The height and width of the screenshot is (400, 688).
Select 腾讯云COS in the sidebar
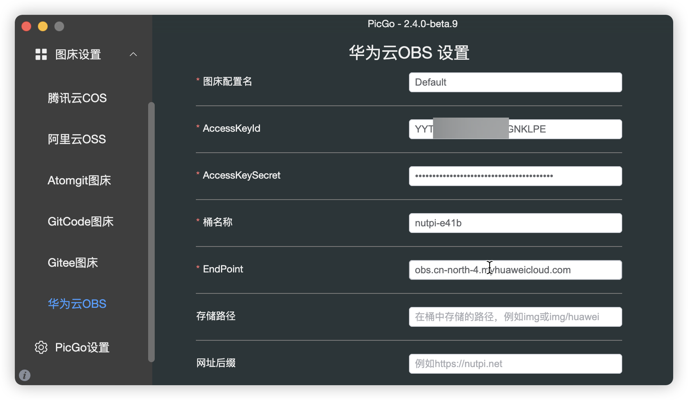coord(77,98)
